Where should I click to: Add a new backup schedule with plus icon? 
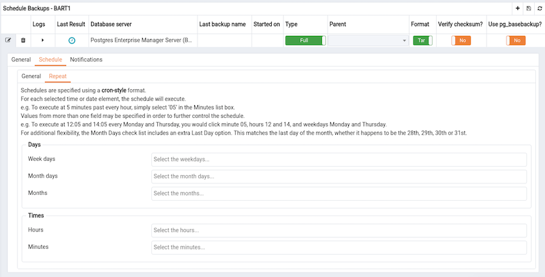pos(517,8)
